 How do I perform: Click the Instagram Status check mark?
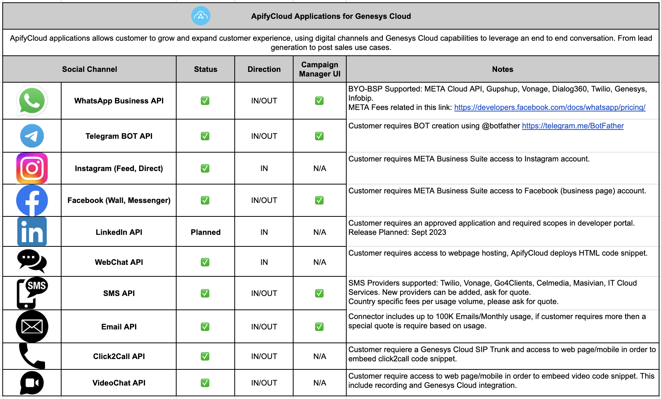point(205,168)
